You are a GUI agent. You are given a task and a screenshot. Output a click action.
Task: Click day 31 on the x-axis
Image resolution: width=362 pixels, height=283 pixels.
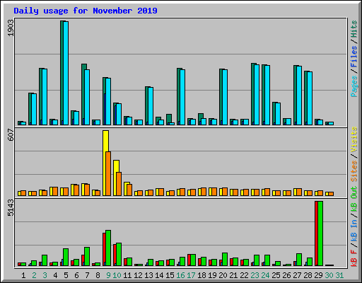339,275
